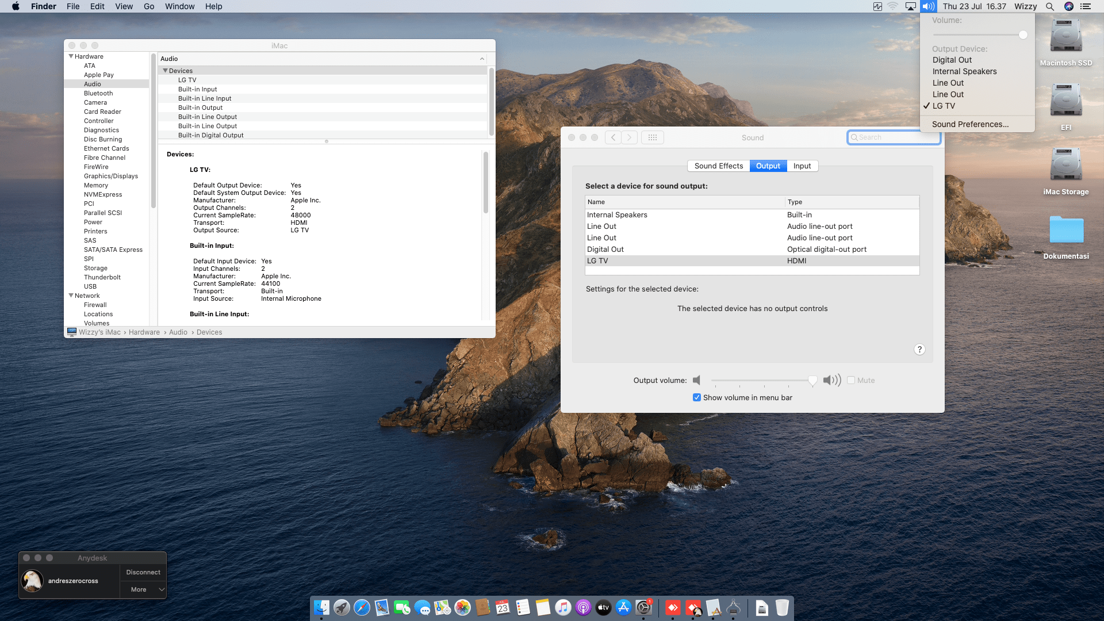Enable the Mute checkbox
Screen dimensions: 1104x621
[851, 380]
